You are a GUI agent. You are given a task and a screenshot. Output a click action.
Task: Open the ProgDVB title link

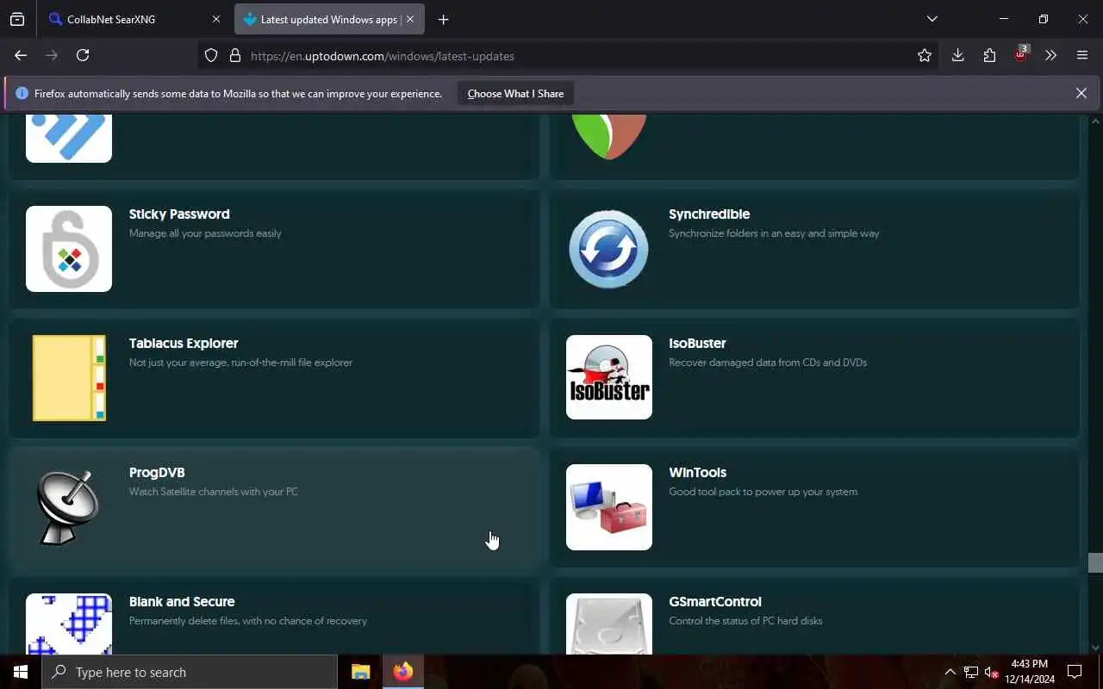157,472
